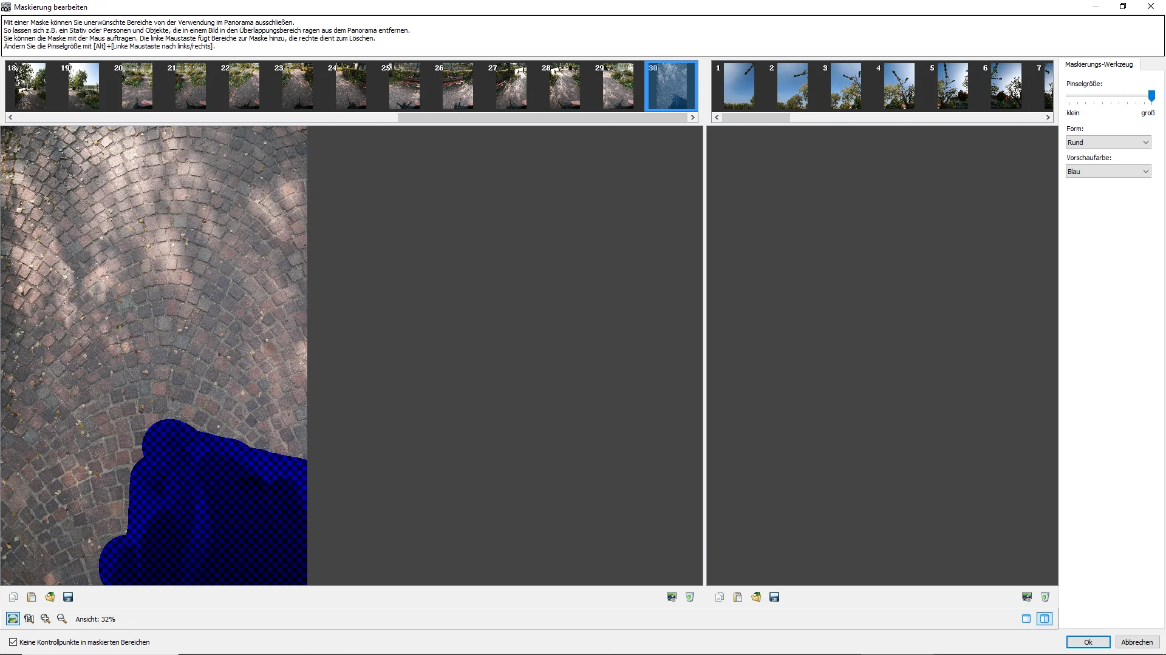Select thumbnail 27 in the left strip
This screenshot has height=655, width=1166.
click(x=511, y=86)
